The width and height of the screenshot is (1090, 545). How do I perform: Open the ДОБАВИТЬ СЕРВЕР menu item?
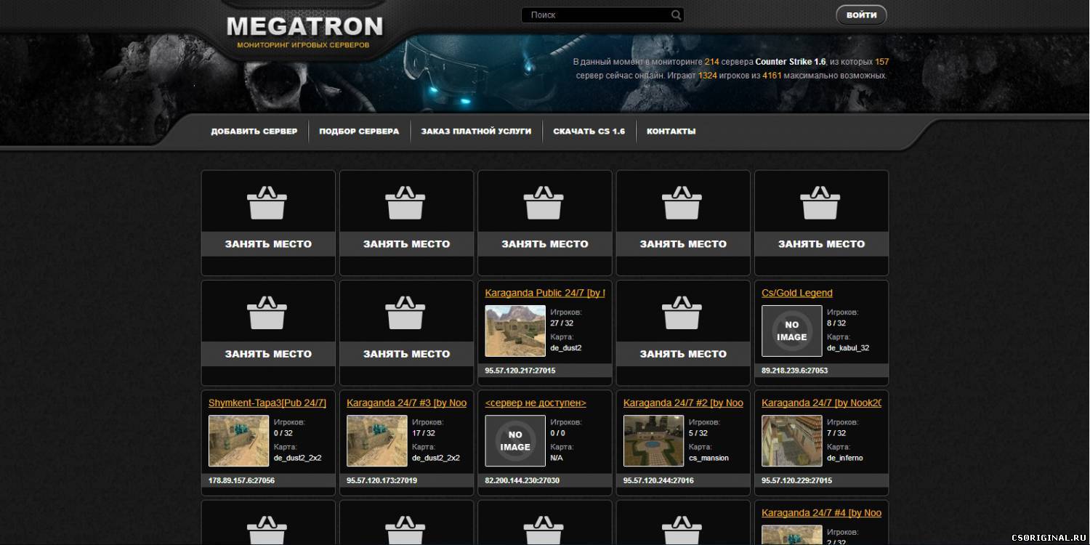click(254, 132)
